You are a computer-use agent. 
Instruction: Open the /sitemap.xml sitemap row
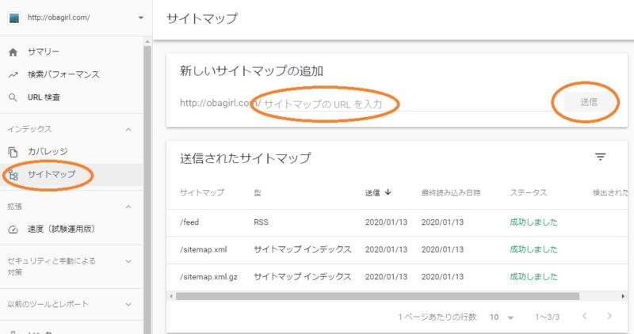(x=397, y=249)
